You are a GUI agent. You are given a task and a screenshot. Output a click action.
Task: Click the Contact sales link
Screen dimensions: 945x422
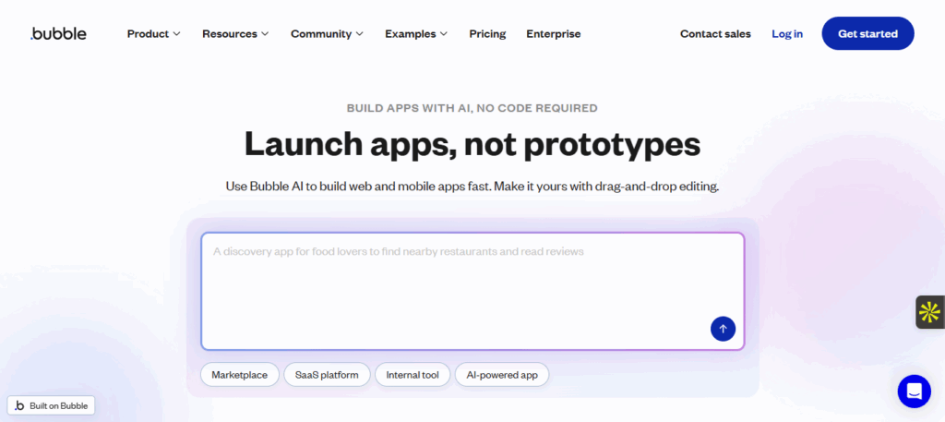[715, 34]
